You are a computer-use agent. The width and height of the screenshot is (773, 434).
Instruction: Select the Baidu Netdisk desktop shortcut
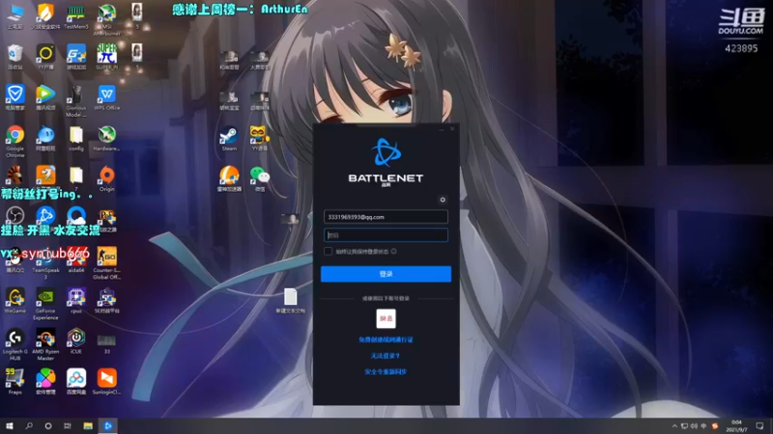[76, 382]
